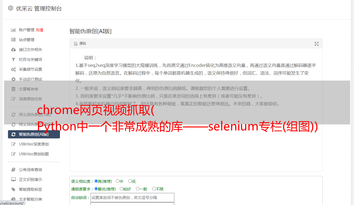Select 不限 fluency option

pyautogui.click(x=154, y=189)
